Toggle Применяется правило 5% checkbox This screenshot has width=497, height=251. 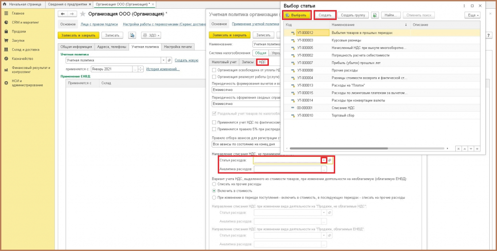point(214,129)
